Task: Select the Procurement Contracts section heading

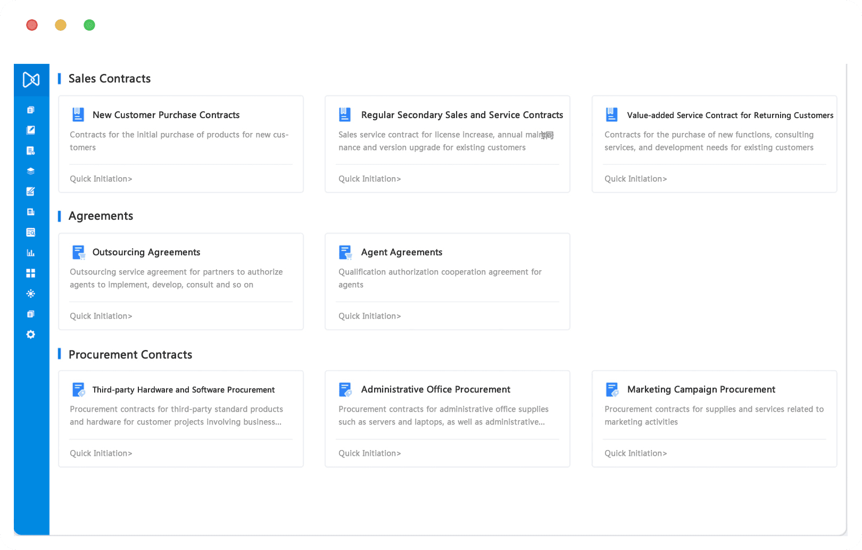Action: (x=130, y=355)
